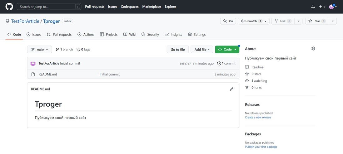Open the Packages heading

tap(253, 134)
